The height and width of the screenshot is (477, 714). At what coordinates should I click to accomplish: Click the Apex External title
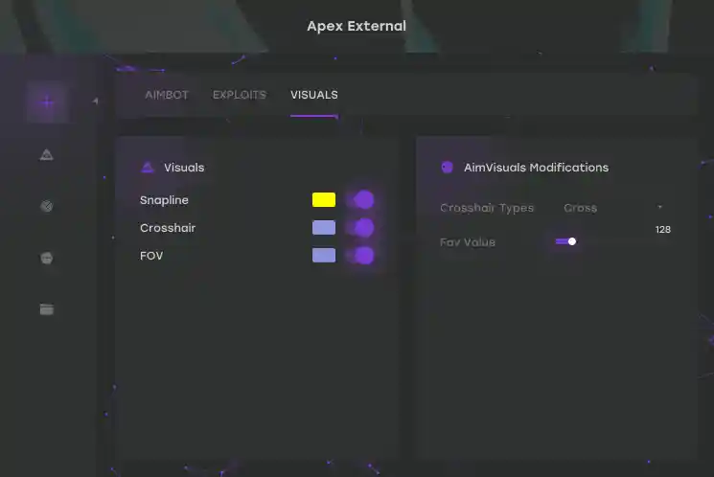pyautogui.click(x=357, y=26)
